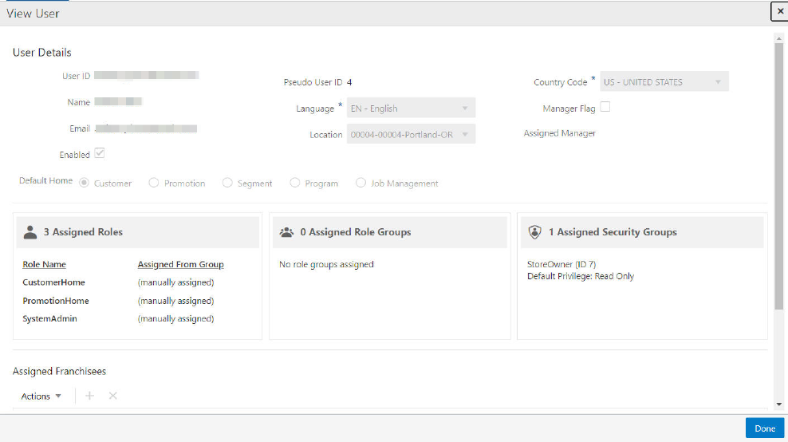The height and width of the screenshot is (442, 788).
Task: Click the Default Privilege: Read Only text
Action: coord(581,276)
